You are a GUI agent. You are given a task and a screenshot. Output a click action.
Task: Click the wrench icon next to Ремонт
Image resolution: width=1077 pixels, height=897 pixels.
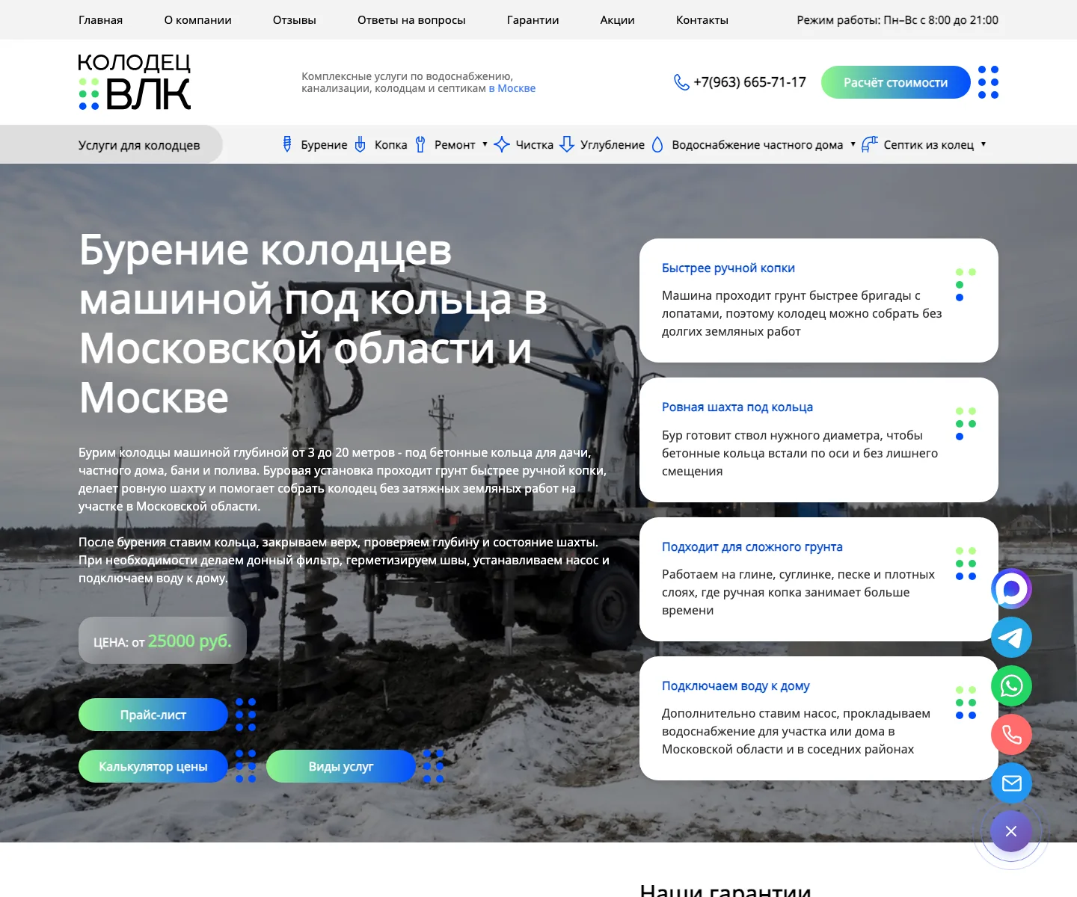[420, 144]
